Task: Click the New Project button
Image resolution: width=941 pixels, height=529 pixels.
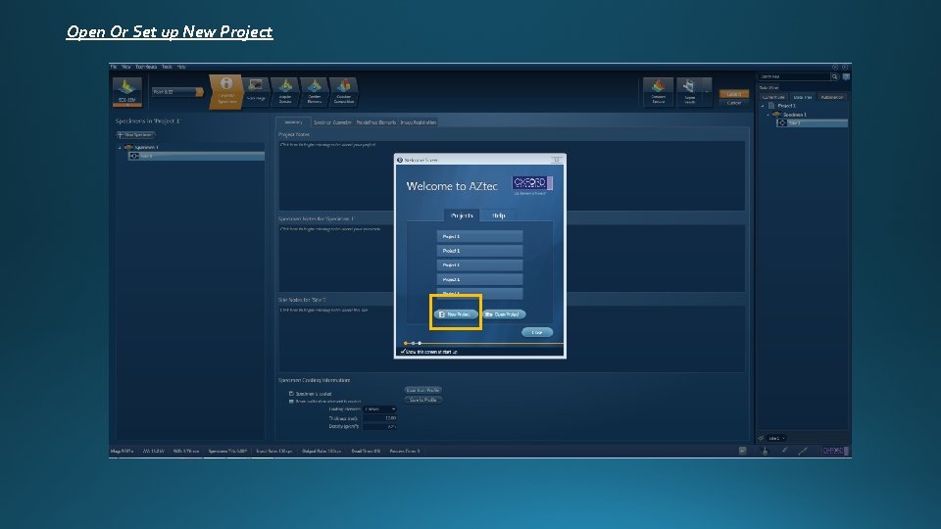Action: pos(456,314)
